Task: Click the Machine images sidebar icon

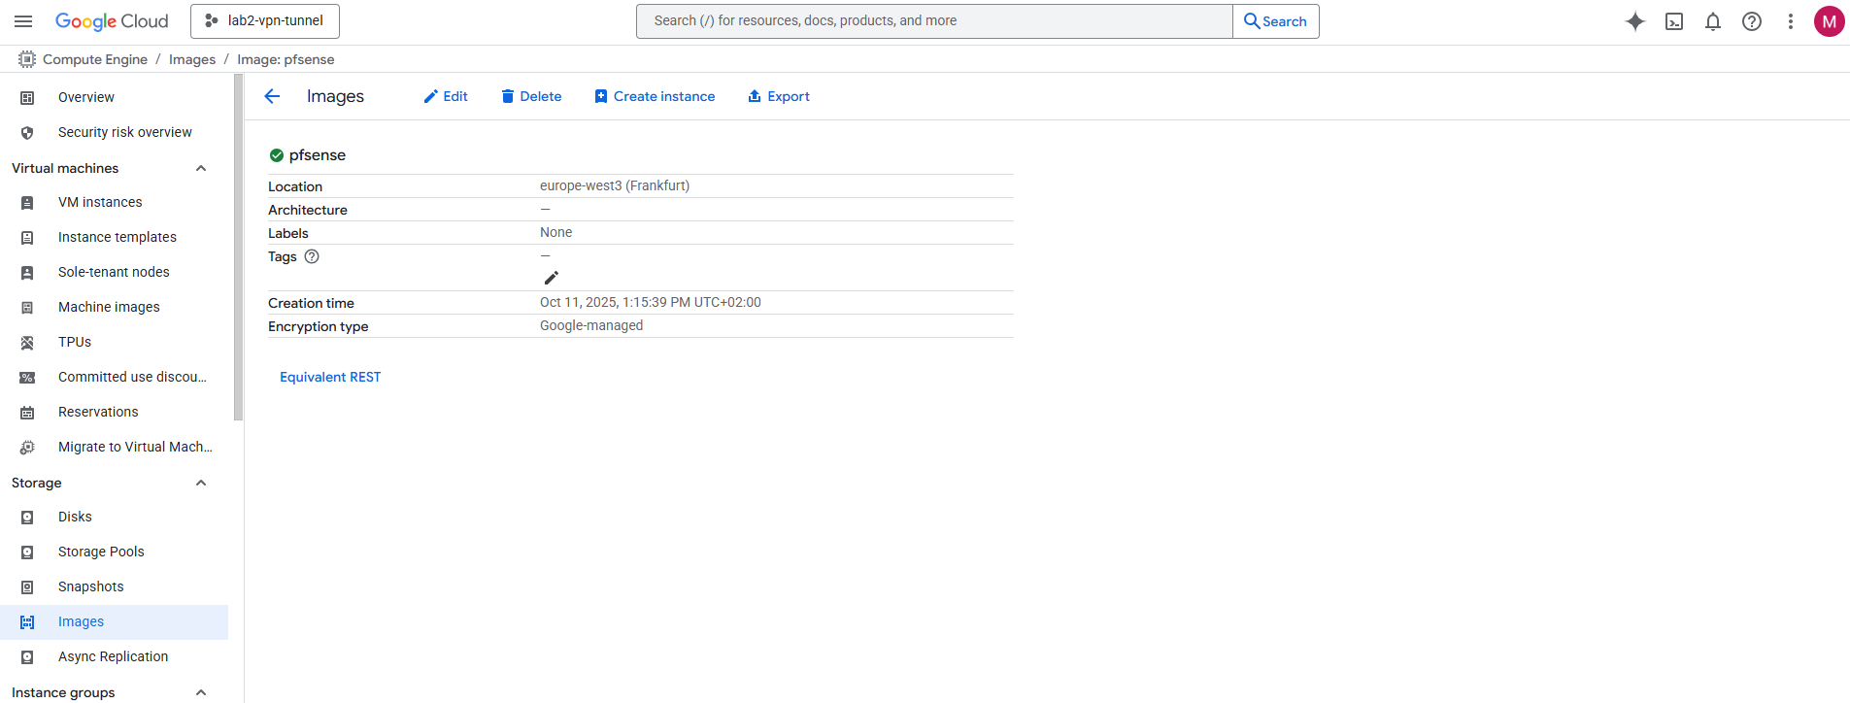Action: click(27, 307)
